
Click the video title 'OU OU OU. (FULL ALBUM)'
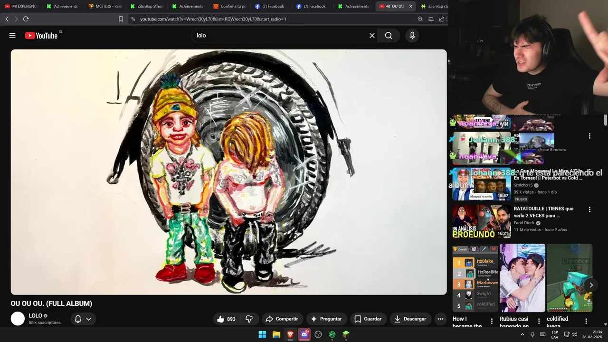pos(51,304)
